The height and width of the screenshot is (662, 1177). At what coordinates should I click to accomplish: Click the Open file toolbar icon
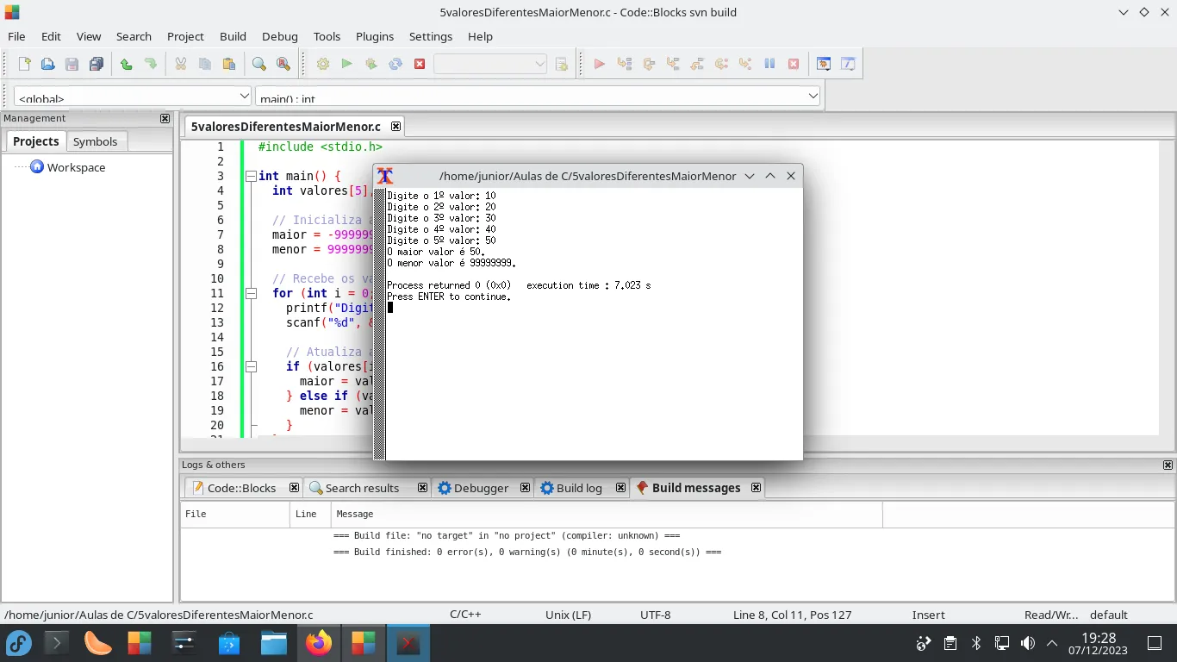48,64
